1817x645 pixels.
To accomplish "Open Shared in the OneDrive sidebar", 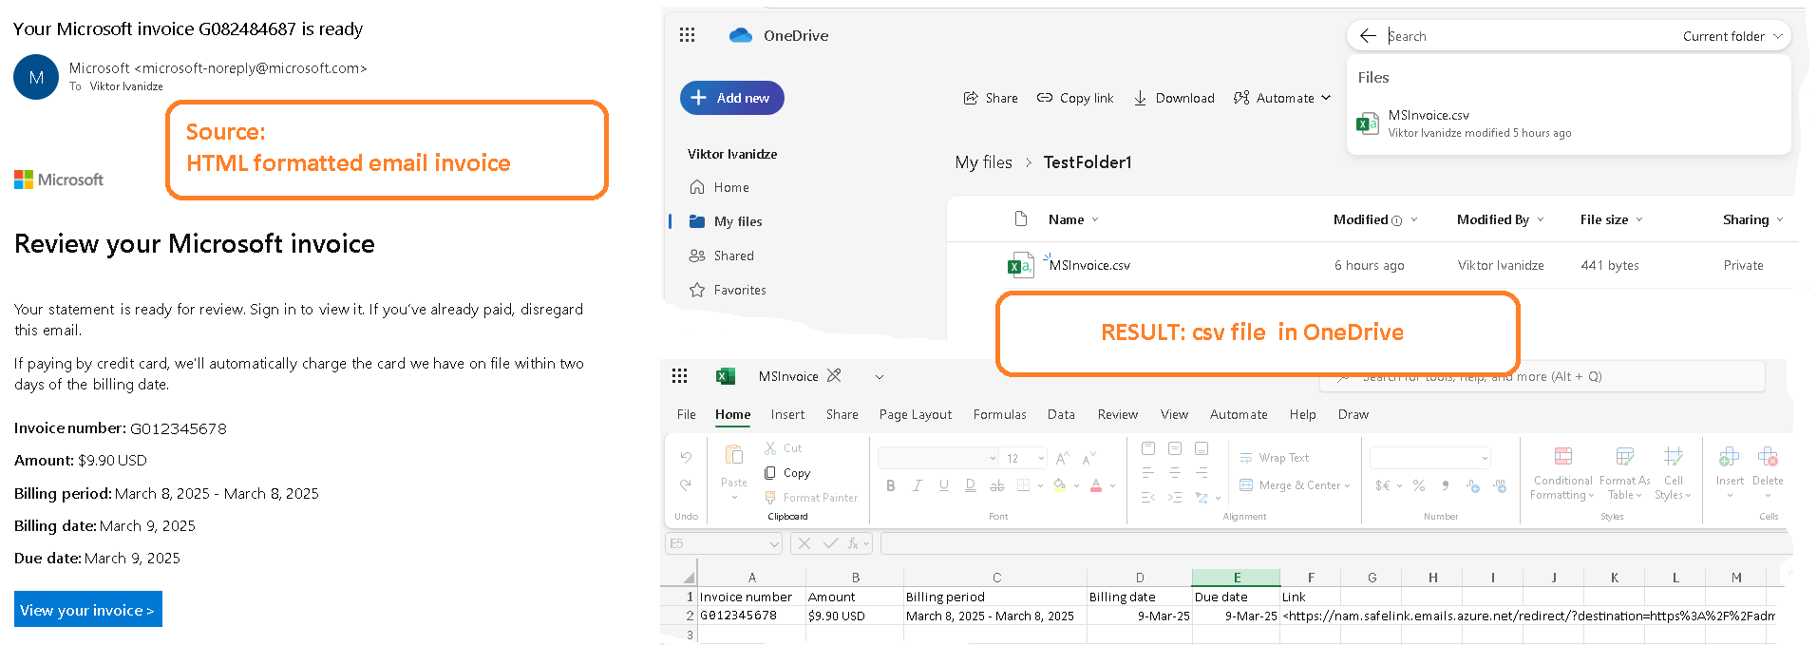I will click(x=722, y=256).
